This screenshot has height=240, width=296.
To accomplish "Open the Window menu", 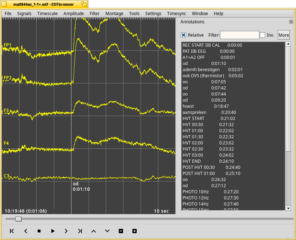I will (x=200, y=14).
